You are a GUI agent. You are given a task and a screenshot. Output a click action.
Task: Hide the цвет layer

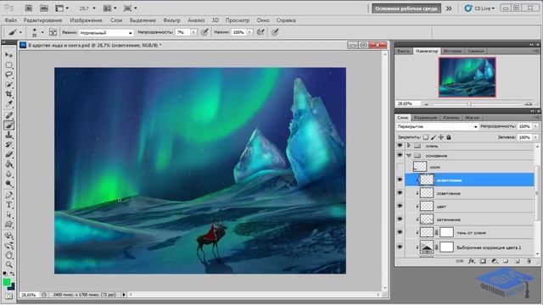tap(400, 207)
